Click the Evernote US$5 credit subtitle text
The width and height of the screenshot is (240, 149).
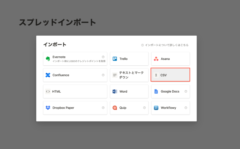point(79,61)
